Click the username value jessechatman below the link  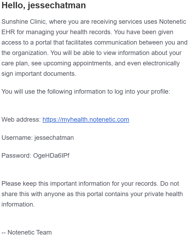pos(54,138)
